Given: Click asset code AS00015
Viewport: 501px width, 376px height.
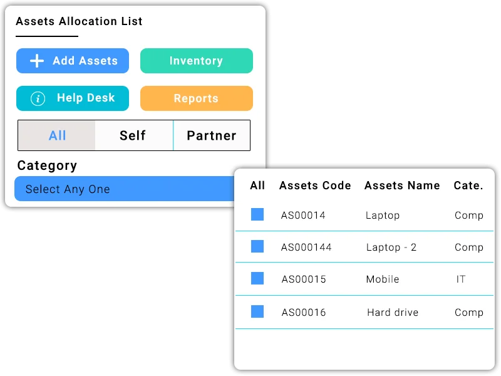Looking at the screenshot, I should 304,279.
